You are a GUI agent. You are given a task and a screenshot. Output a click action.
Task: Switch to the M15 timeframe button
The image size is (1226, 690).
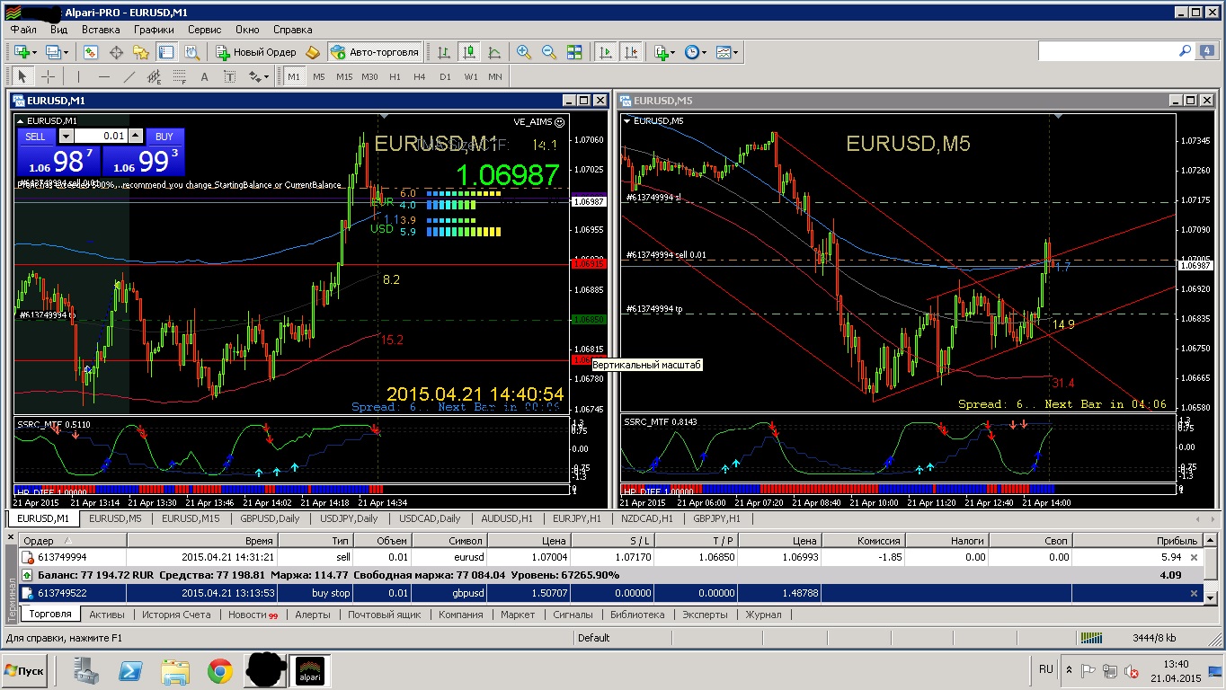(344, 76)
